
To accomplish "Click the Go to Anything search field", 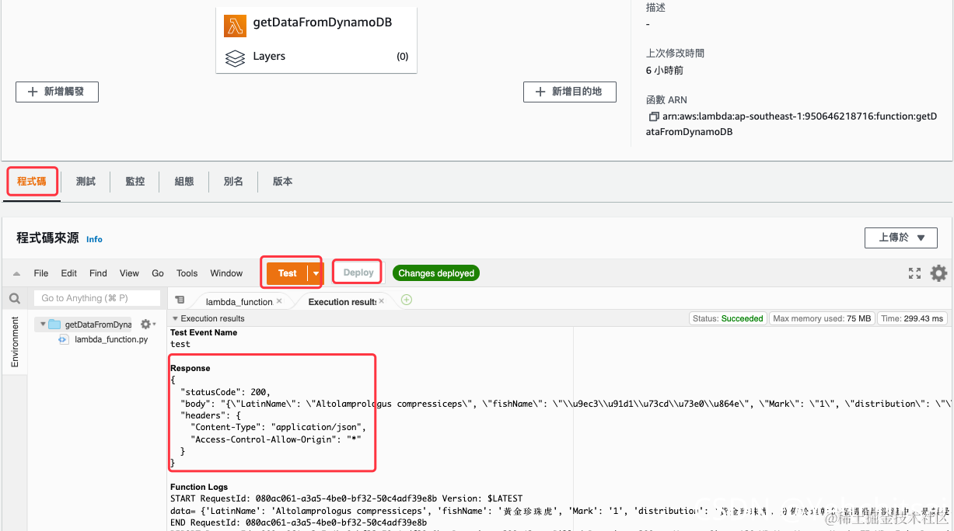I will (x=97, y=298).
